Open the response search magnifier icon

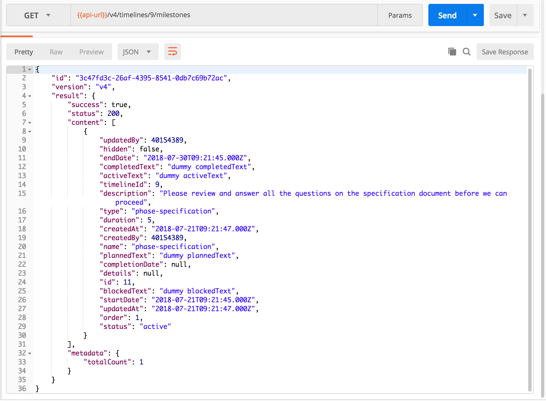point(467,52)
